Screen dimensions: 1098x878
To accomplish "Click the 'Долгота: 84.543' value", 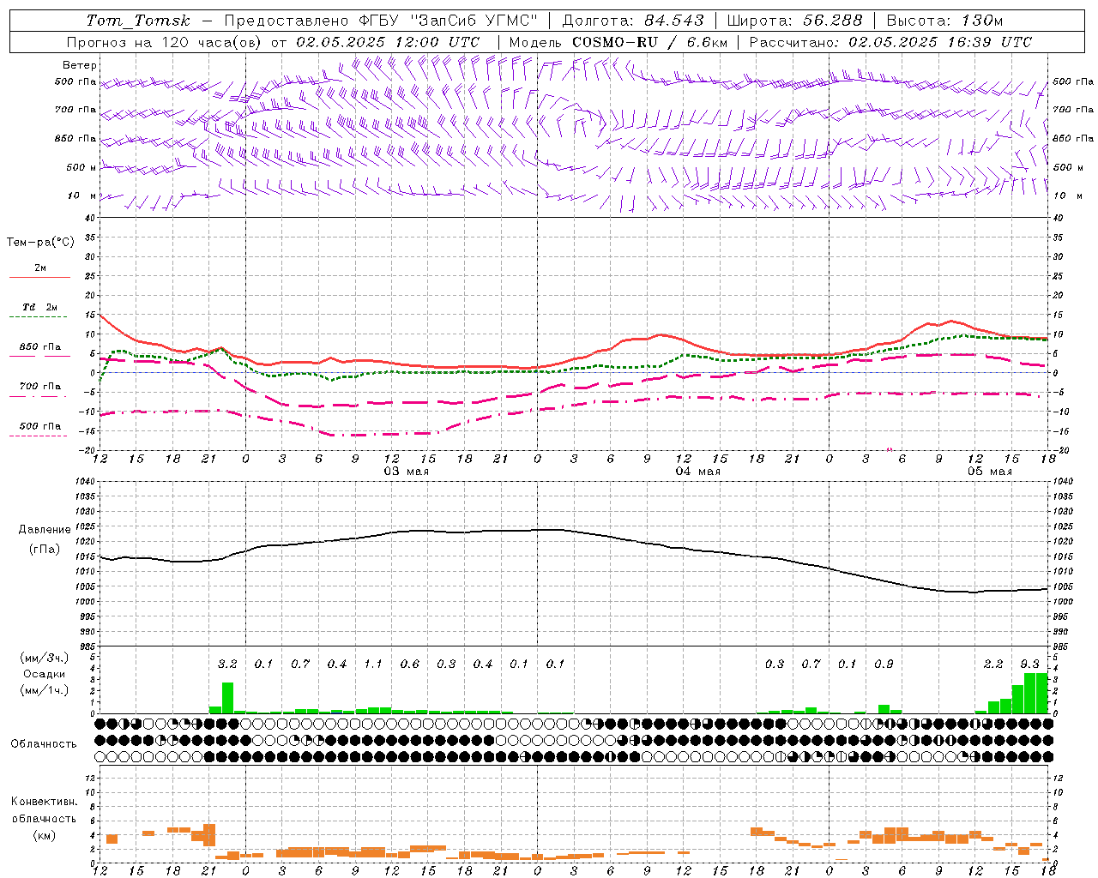I will pyautogui.click(x=633, y=21).
